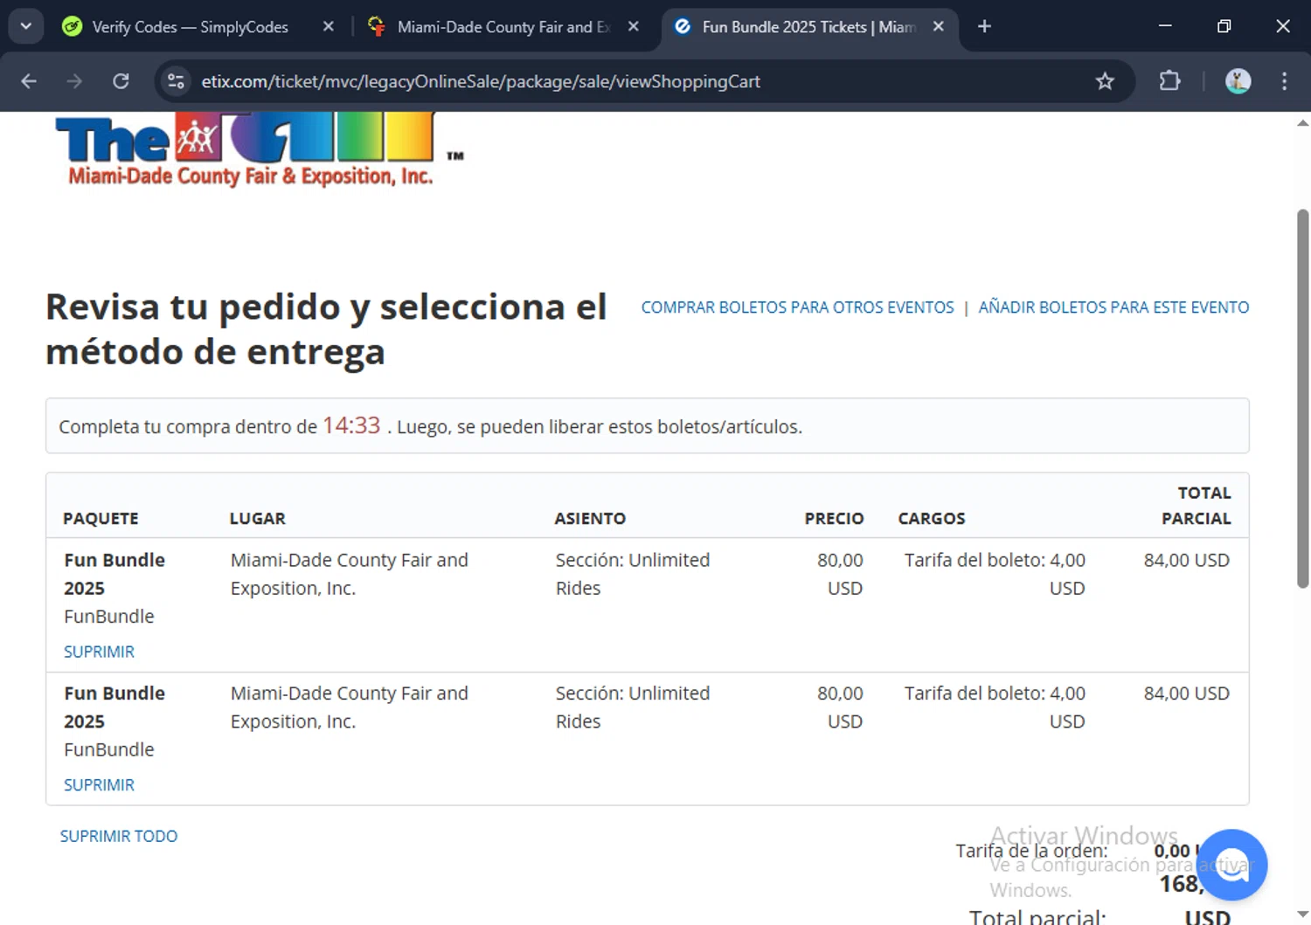
Task: Click the vertical page scrollbar thumb
Action: coord(1303,398)
